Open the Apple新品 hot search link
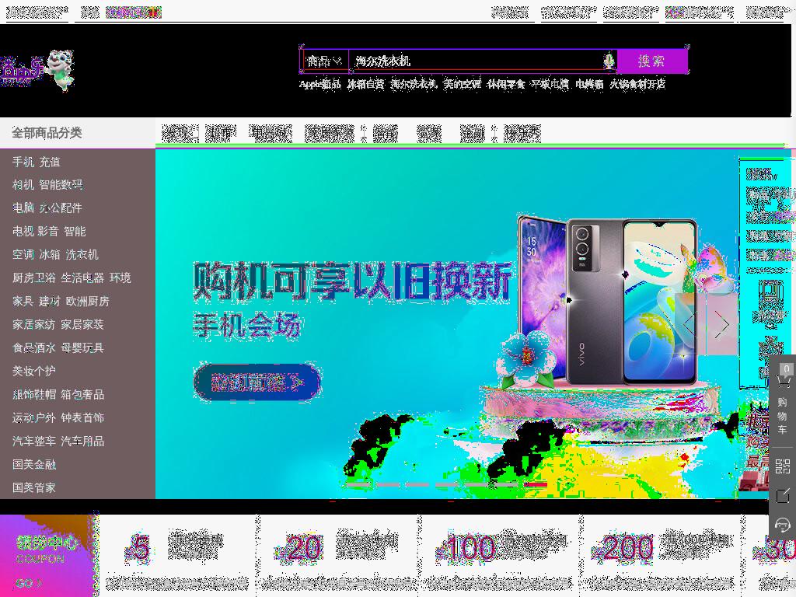The height and width of the screenshot is (597, 796). [x=319, y=84]
